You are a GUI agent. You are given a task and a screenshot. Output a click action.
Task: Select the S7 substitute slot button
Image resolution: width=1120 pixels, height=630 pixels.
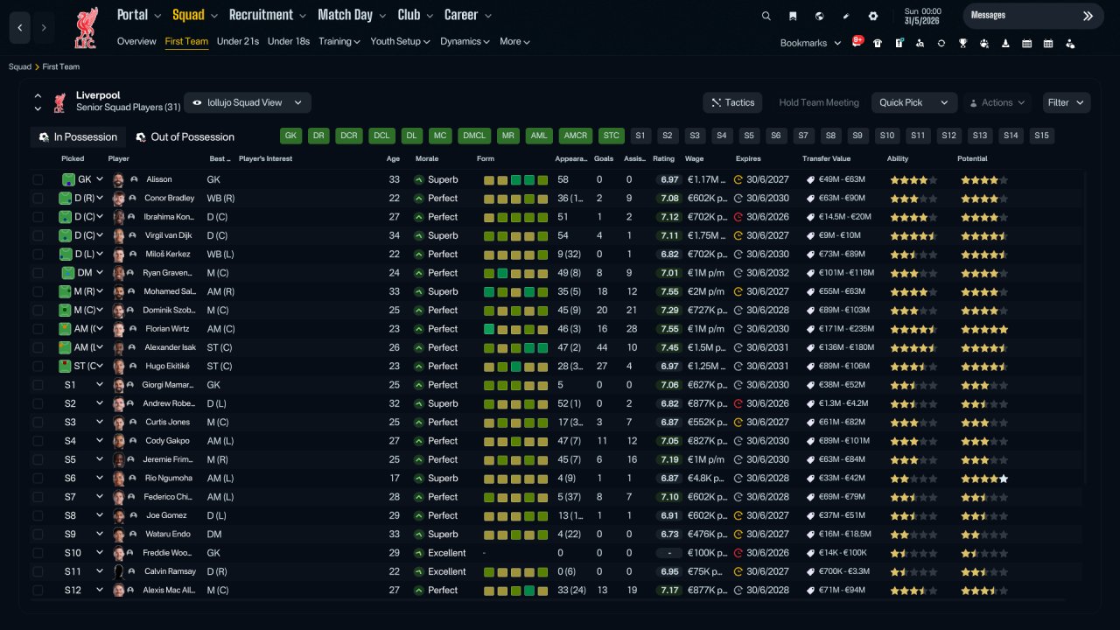click(x=803, y=136)
